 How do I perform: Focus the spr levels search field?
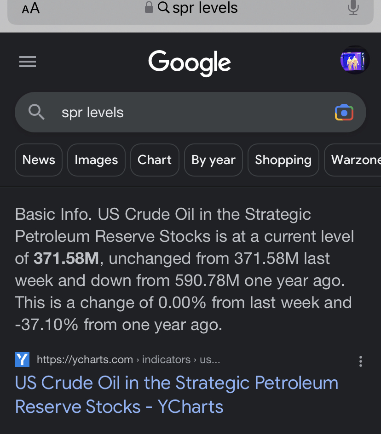coord(190,112)
